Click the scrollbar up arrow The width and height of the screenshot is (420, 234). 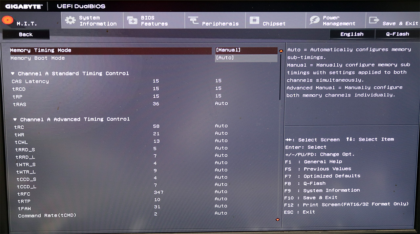point(281,51)
